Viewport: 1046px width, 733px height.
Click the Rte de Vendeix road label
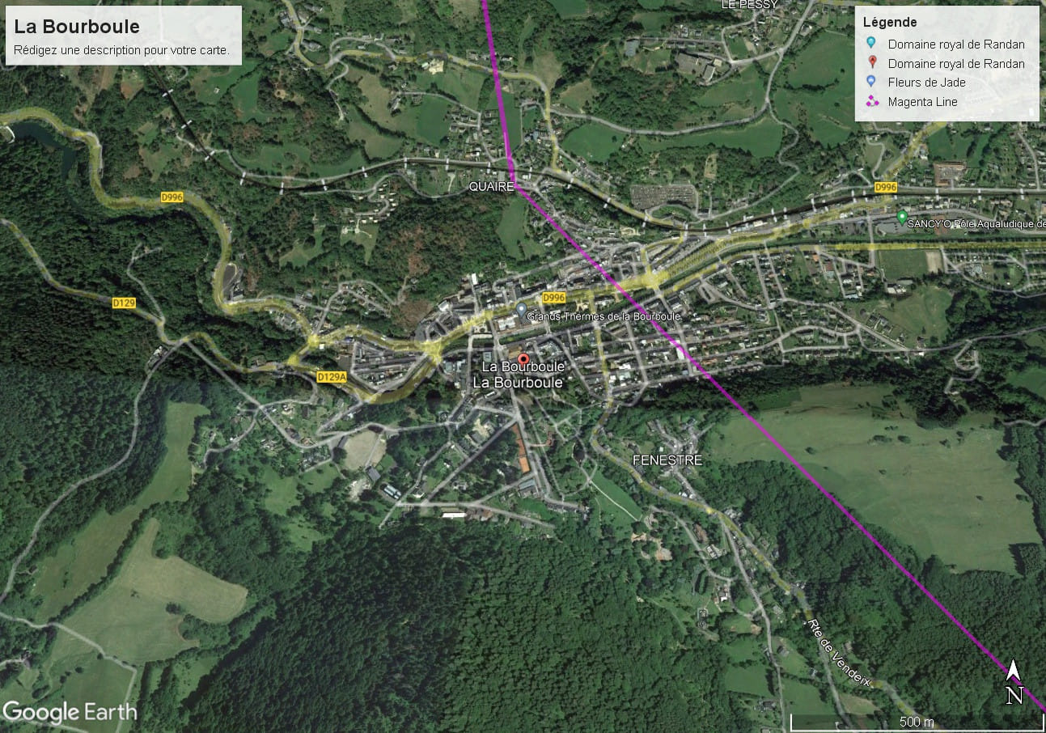(x=838, y=653)
